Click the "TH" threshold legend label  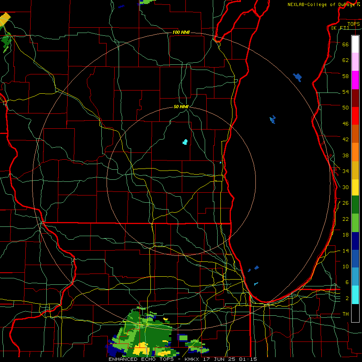(x=346, y=314)
